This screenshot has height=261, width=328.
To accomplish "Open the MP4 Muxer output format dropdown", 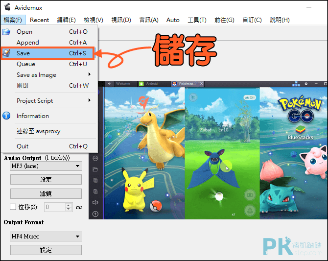I will (x=46, y=237).
